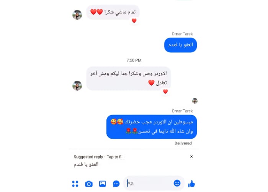This screenshot has height=192, width=268.
Task: Click the saved replies chat bubble icon
Action: coord(116,184)
